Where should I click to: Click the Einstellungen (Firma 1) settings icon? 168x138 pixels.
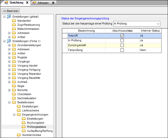pyautogui.click(x=9, y=41)
